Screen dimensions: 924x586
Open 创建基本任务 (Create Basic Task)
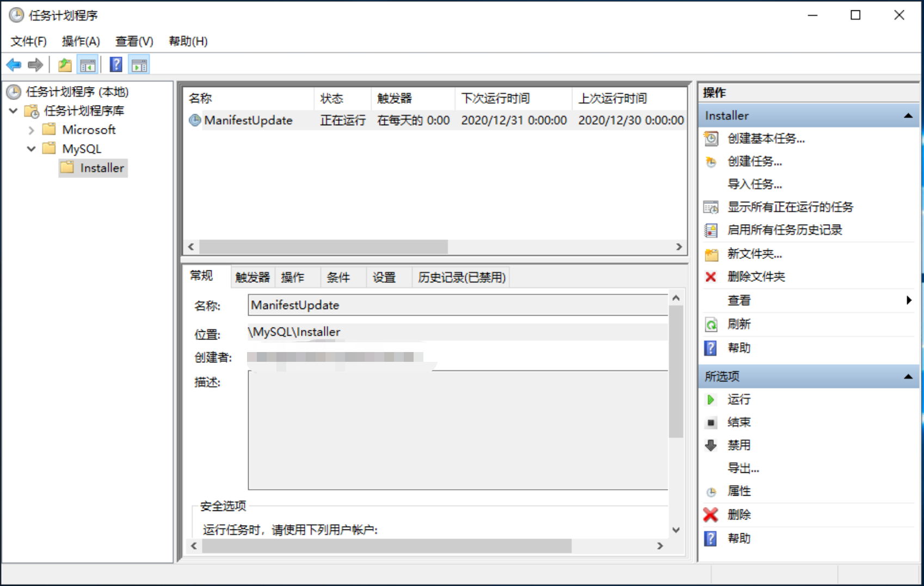click(x=765, y=139)
